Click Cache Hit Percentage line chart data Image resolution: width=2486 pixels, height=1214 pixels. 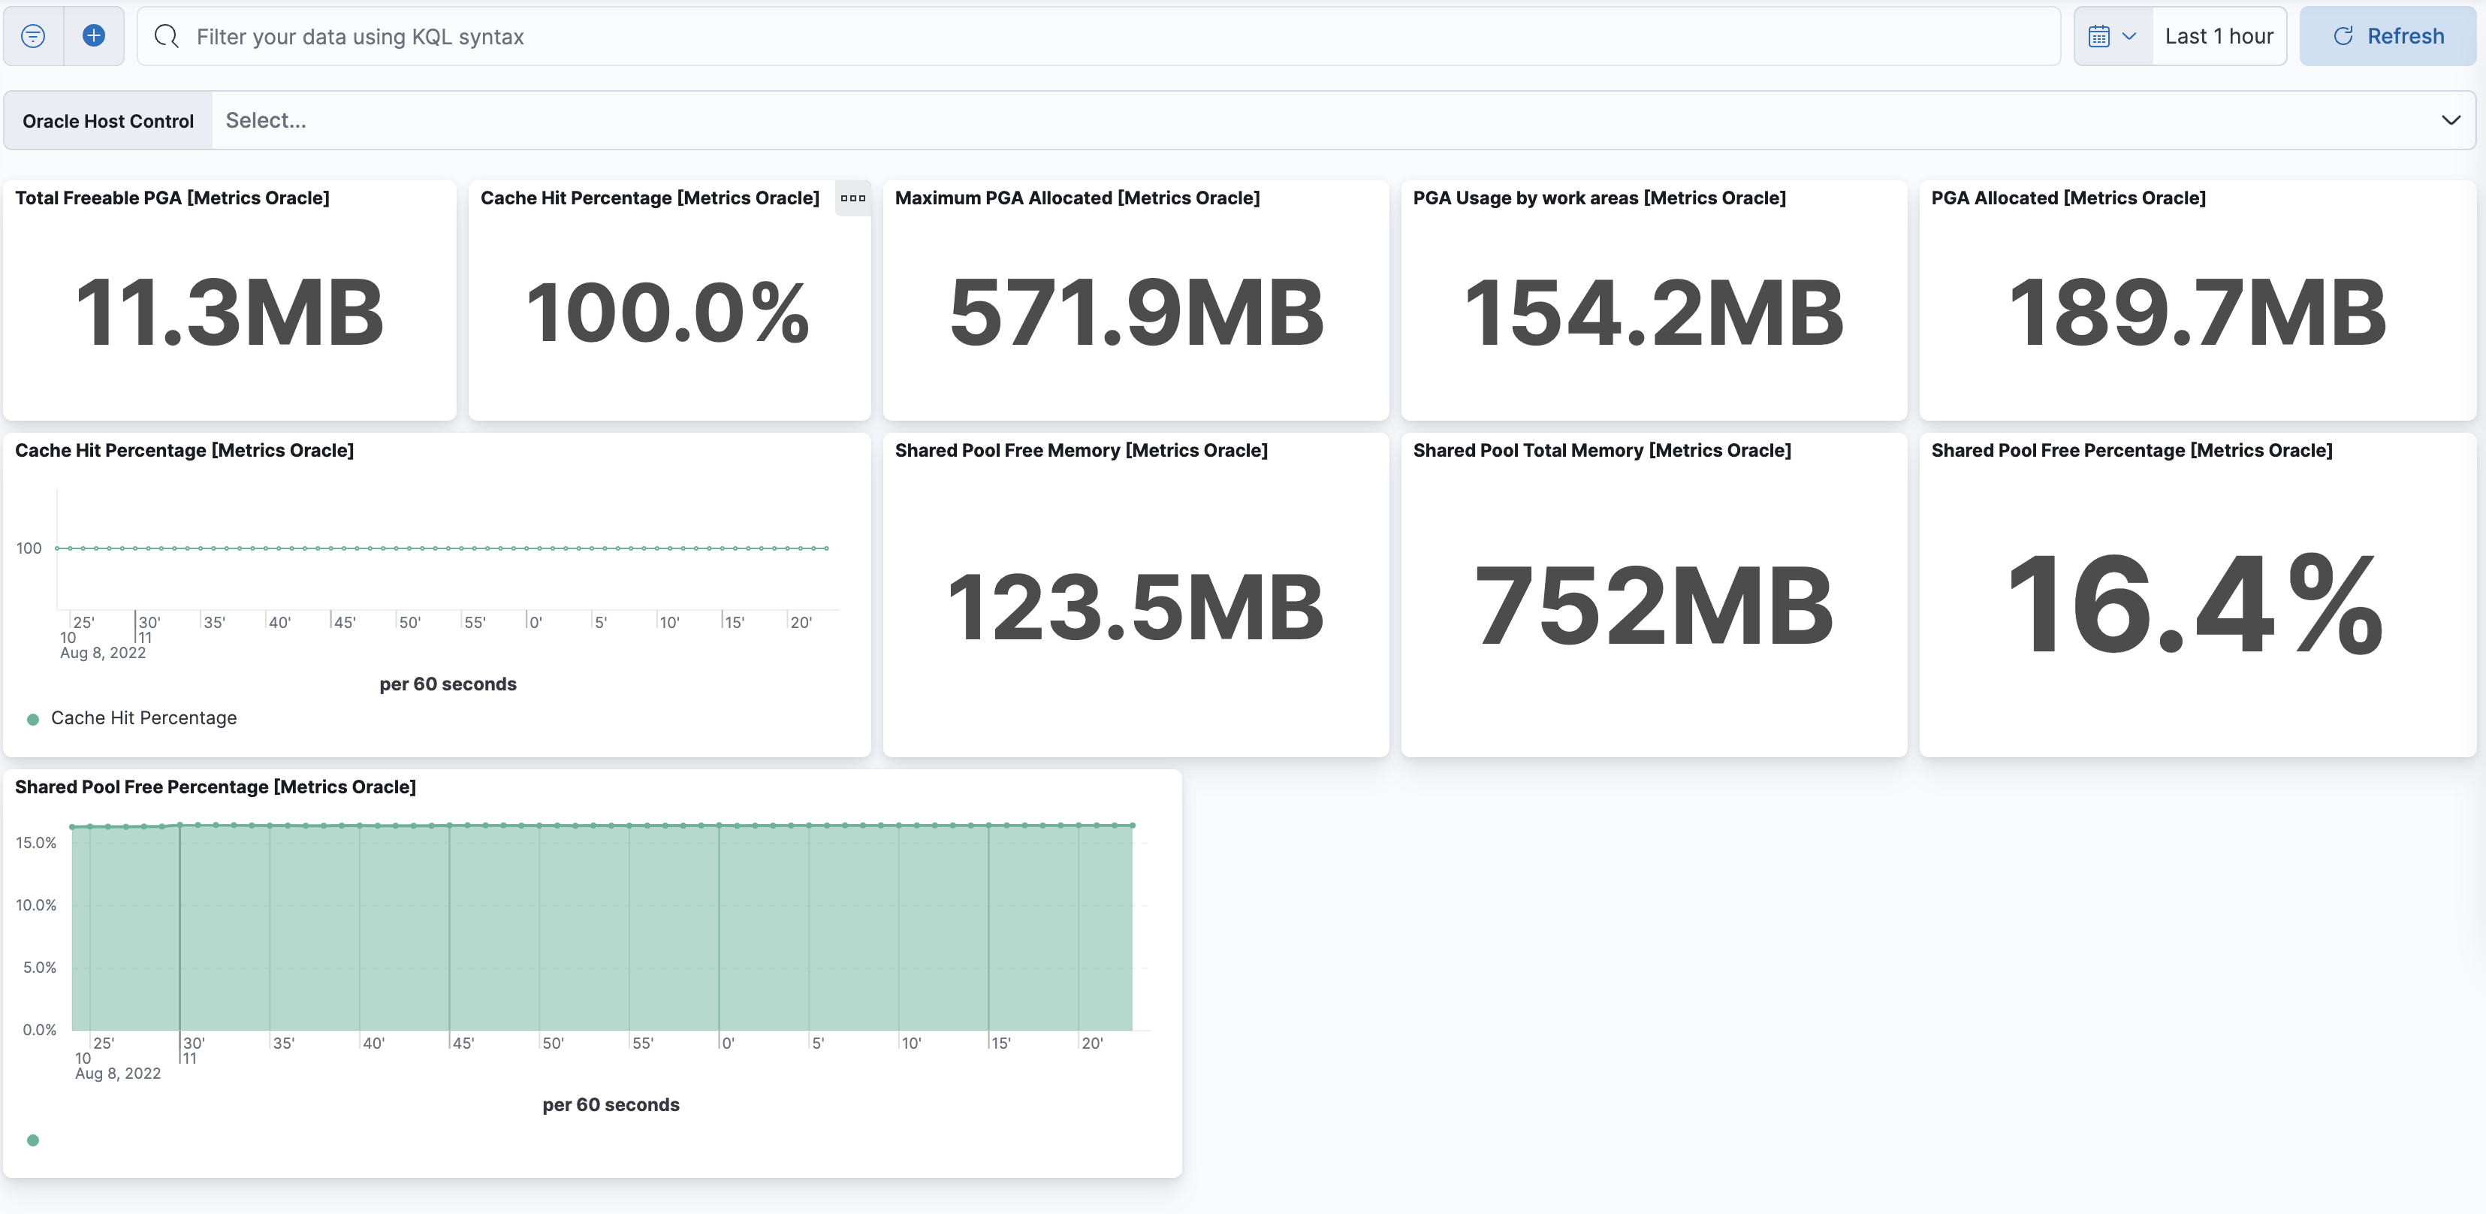(441, 548)
